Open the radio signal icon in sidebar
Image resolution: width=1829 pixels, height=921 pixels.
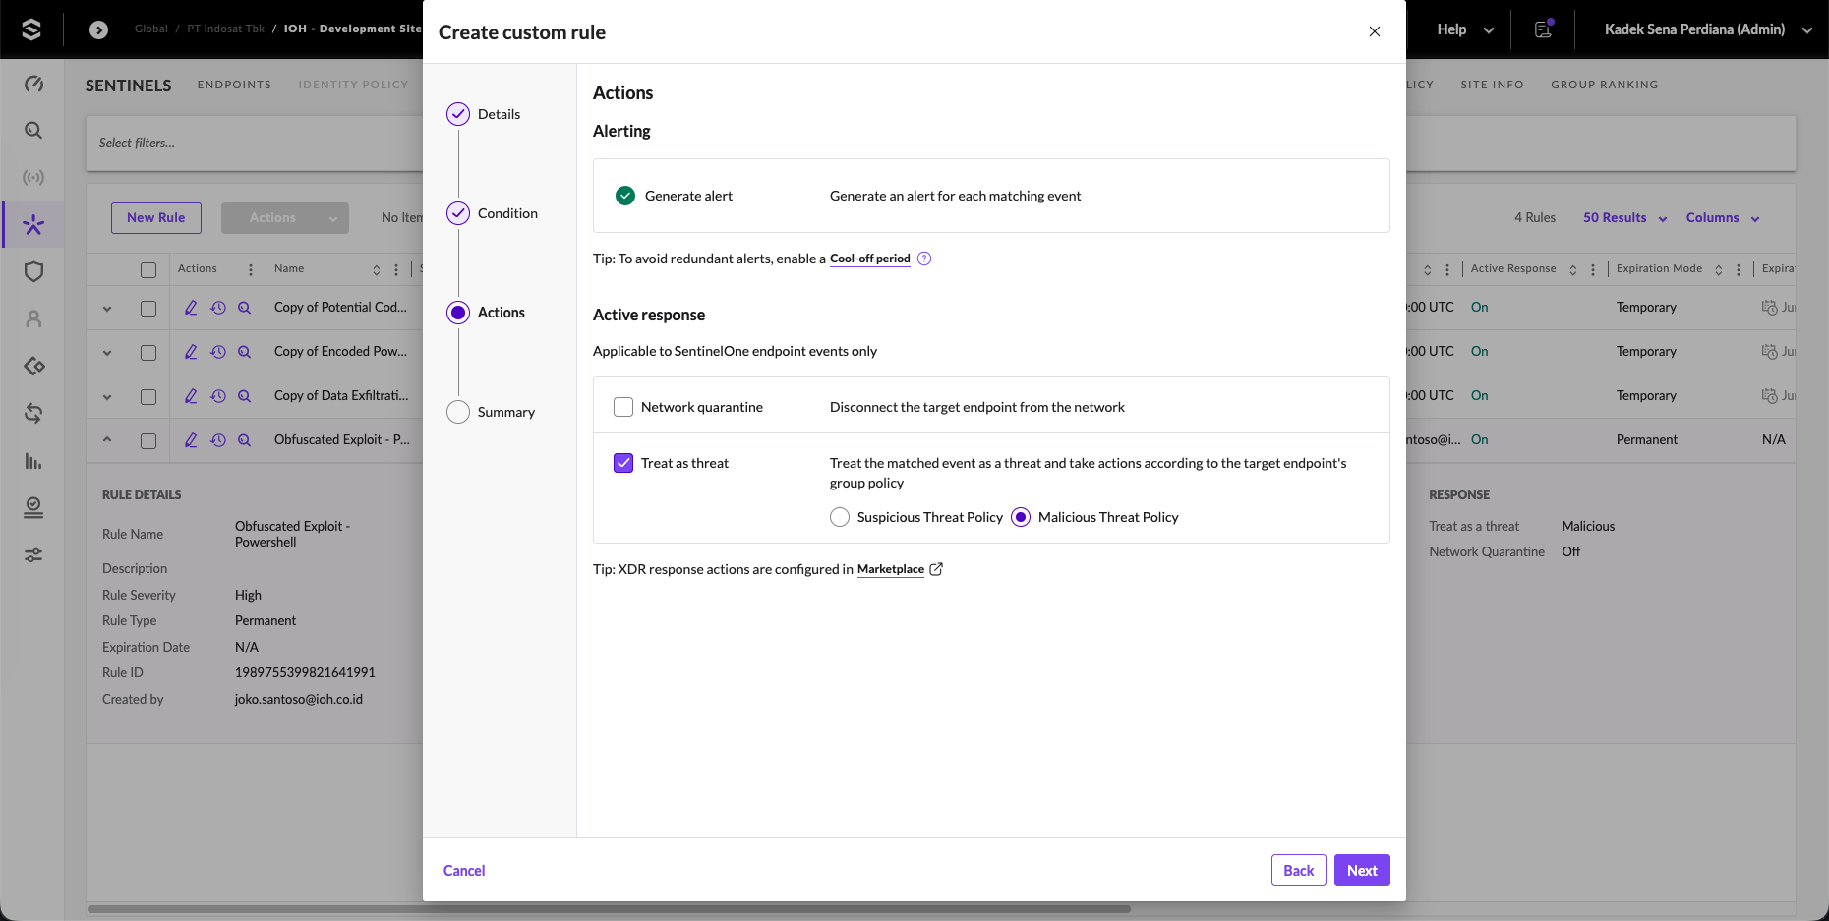[33, 178]
